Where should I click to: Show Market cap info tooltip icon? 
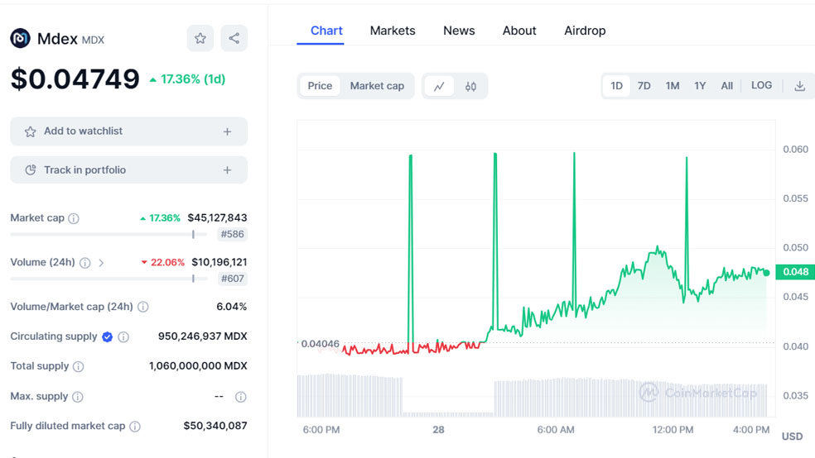(74, 218)
